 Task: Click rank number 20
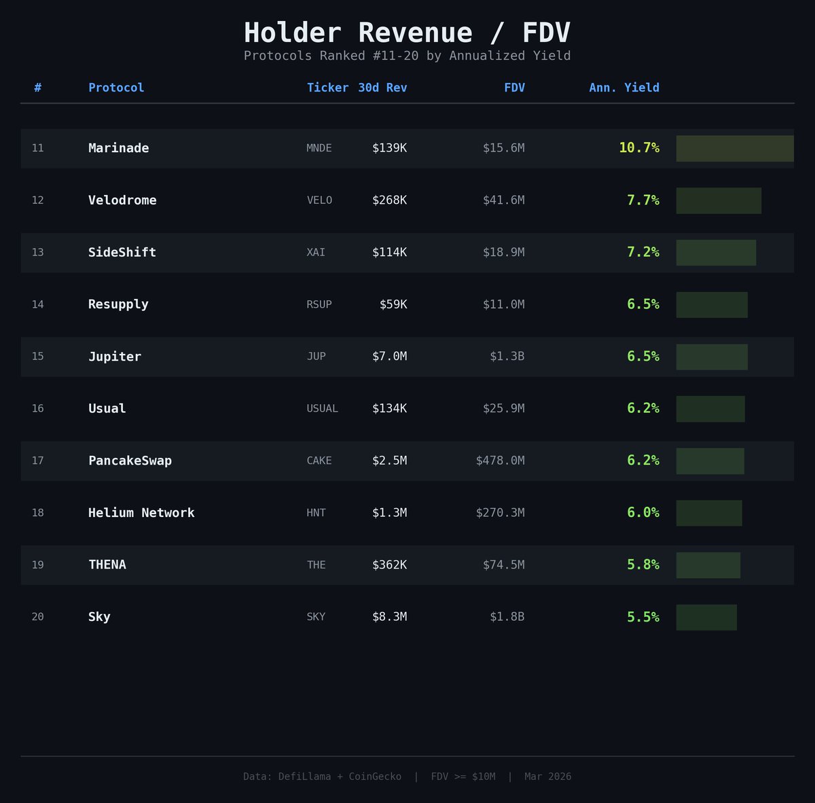(x=38, y=617)
